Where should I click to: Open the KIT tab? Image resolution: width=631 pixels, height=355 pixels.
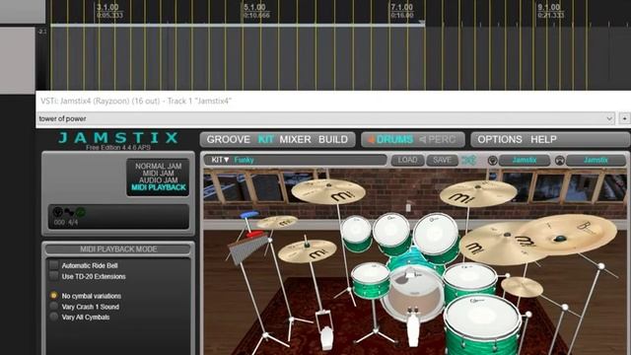[265, 139]
